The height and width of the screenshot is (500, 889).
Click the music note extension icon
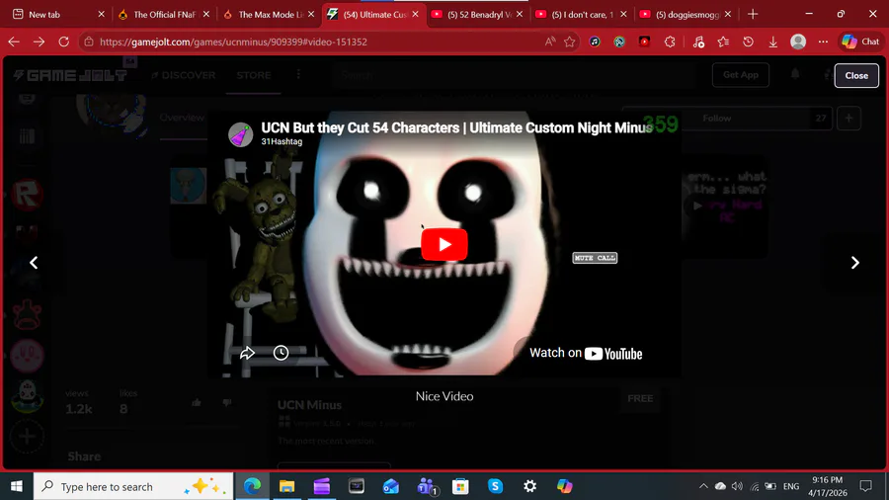595,42
